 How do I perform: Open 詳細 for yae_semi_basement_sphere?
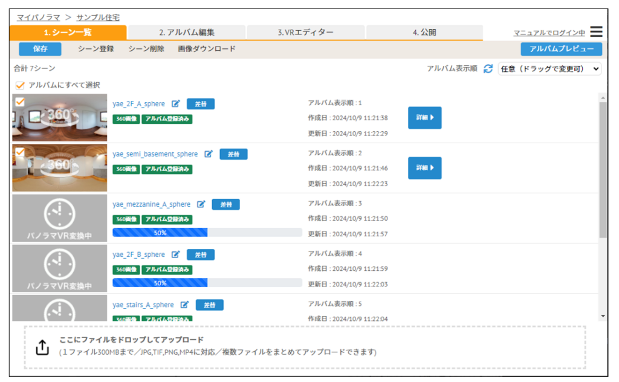tap(424, 168)
